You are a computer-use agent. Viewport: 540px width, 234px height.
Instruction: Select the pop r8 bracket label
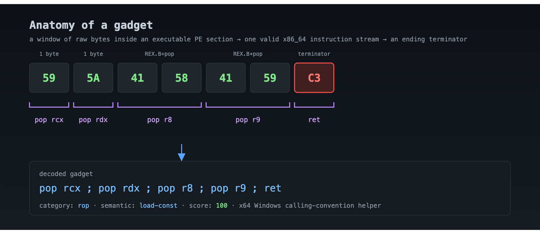[x=159, y=120]
